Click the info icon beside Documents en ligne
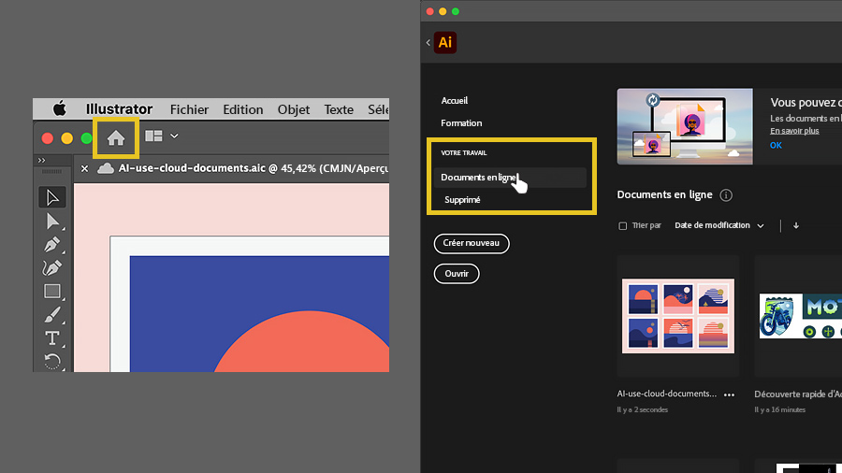Screen dimensions: 842x473 click(726, 195)
